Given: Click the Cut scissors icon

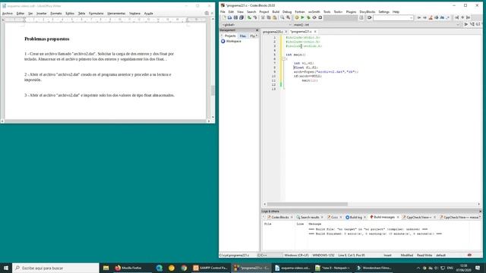Looking at the screenshot, I should 263,17.
